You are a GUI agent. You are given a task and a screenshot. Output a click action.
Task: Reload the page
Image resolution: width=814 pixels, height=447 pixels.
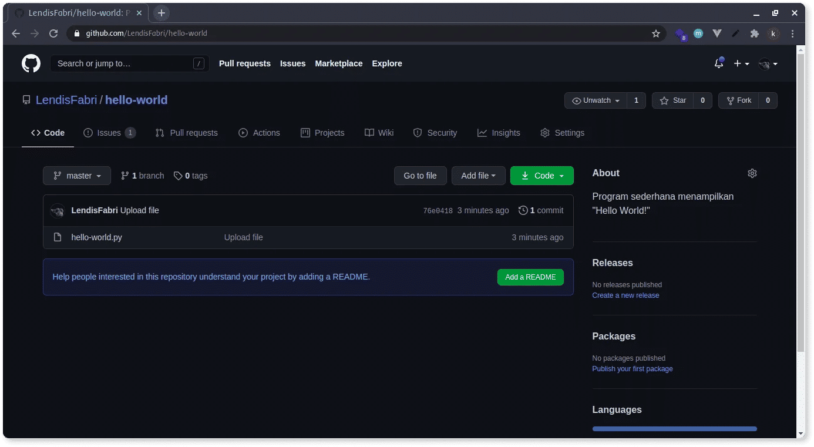[53, 33]
